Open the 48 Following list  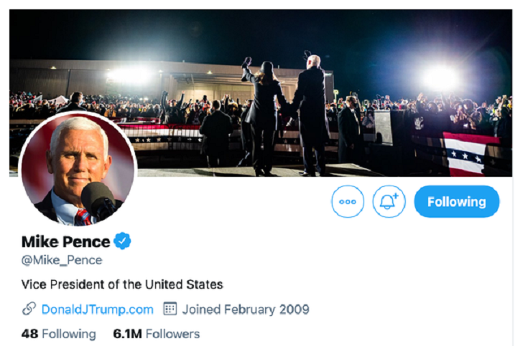[58, 334]
